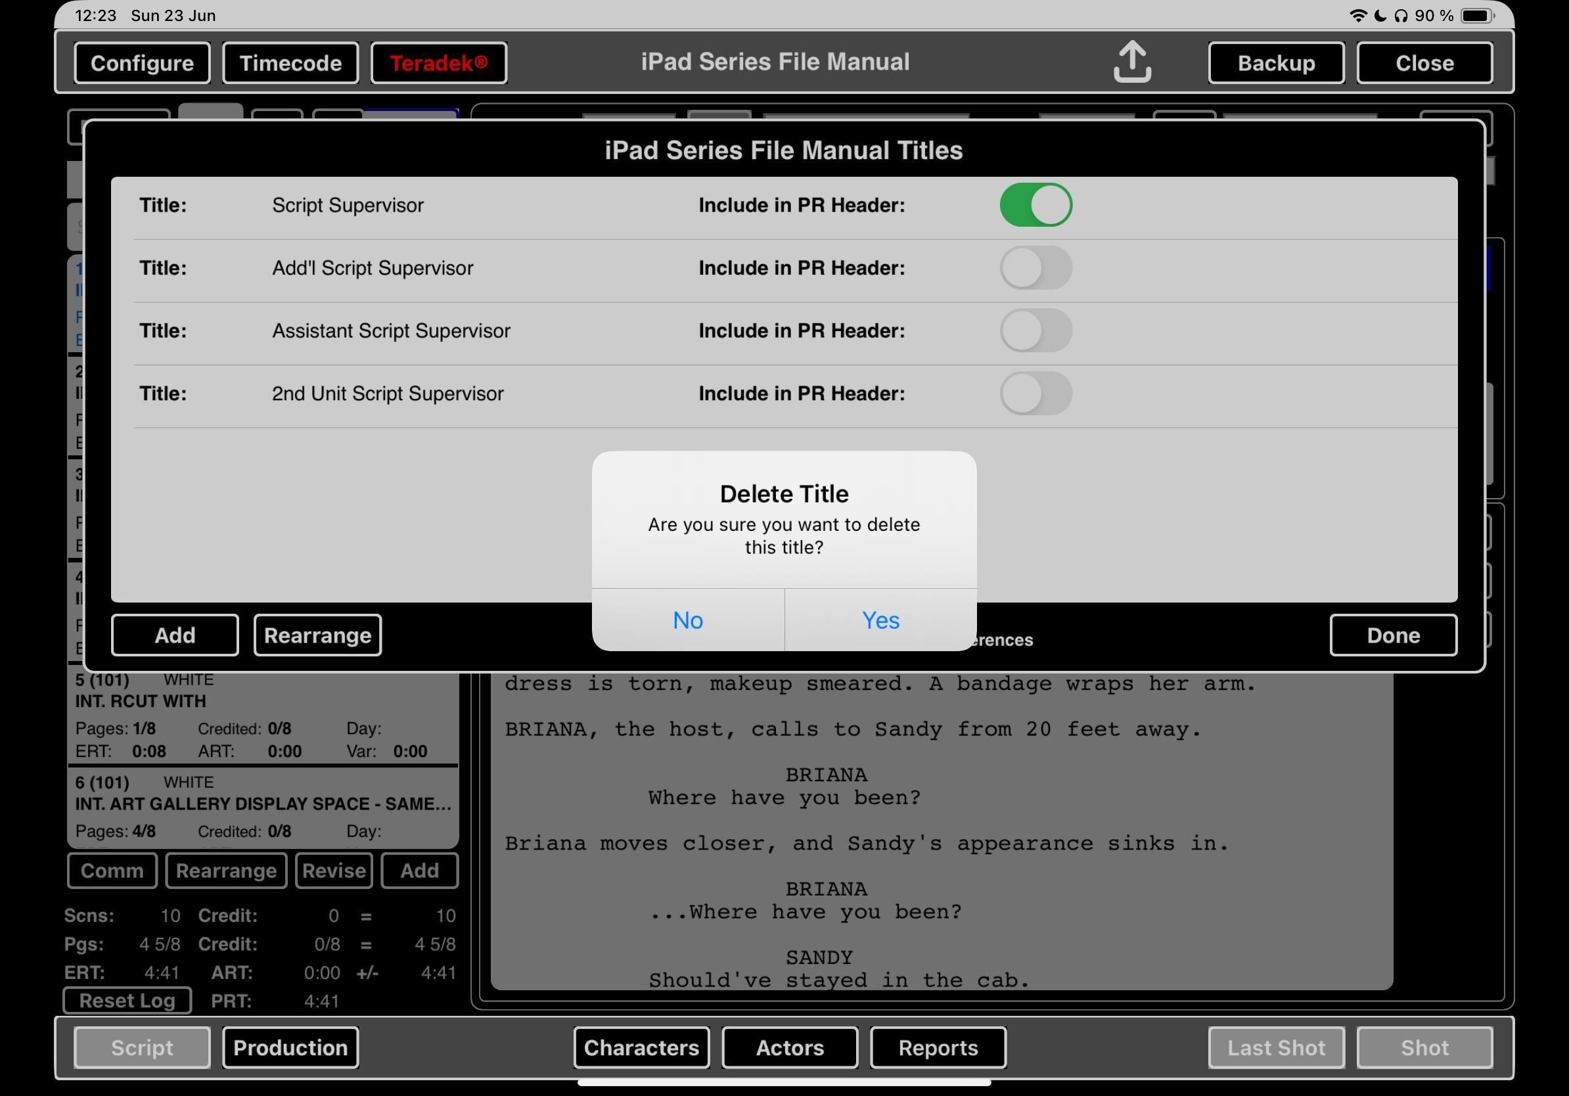Tap the share/export upload icon
Viewport: 1569px width, 1096px height.
click(1131, 62)
